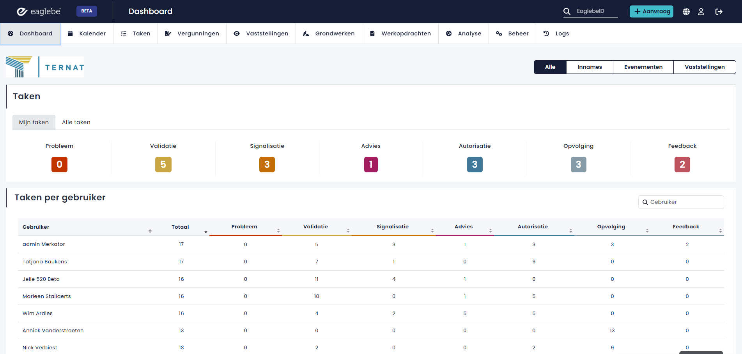Click the eaglebe logo
742x354 pixels.
(39, 11)
